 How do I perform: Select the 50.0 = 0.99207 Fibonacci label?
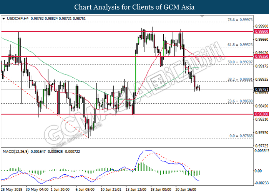point(240,62)
